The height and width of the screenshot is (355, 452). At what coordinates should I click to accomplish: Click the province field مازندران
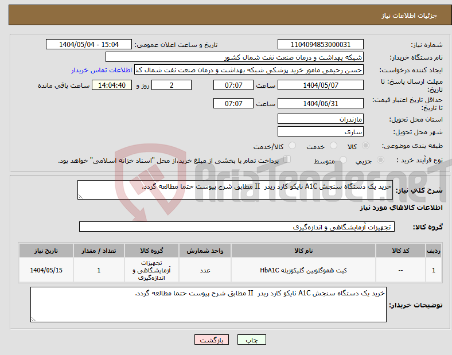pos(320,119)
